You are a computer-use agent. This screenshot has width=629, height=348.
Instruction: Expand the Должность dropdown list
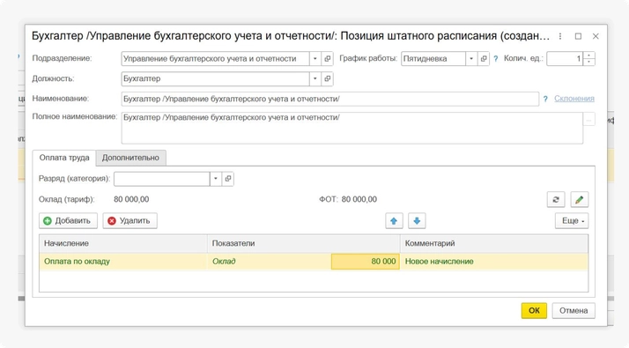pyautogui.click(x=315, y=78)
